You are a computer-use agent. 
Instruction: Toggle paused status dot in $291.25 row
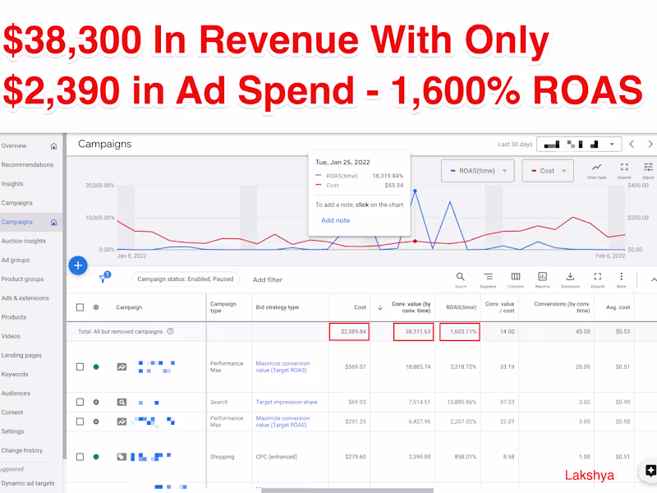[96, 422]
